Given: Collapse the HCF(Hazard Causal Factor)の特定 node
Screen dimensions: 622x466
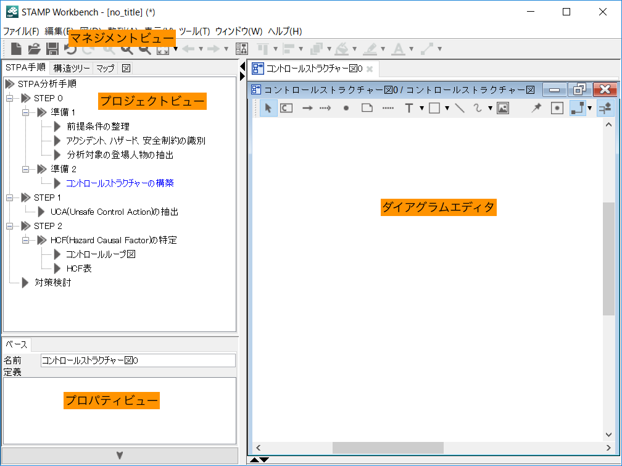Looking at the screenshot, I should click(x=25, y=240).
